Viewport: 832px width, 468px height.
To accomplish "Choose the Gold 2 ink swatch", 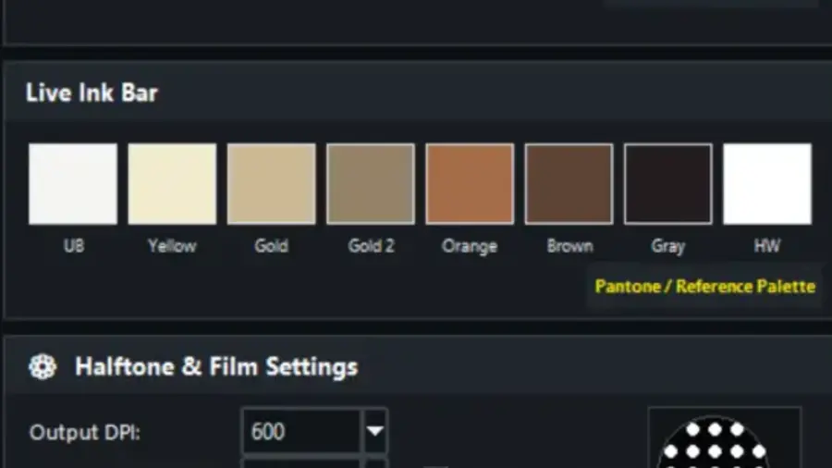I will click(371, 183).
